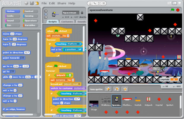Switch to the Costumes tab
Screen dimensions: 184x119
(67, 22)
